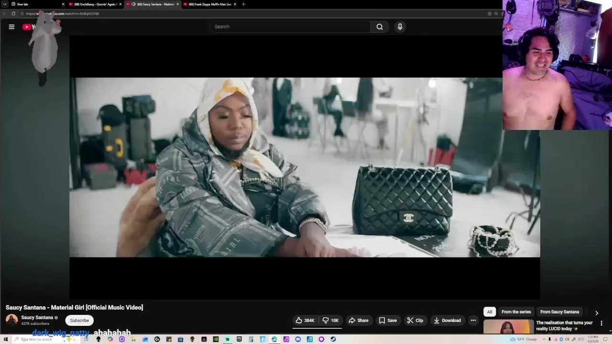This screenshot has width=612, height=344.
Task: Reload the page with the refresh icon
Action: tap(13, 14)
